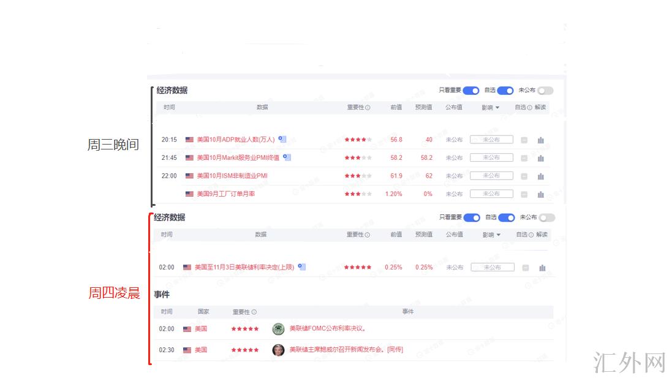Open chart icon for ADP就业人数 row
The width and height of the screenshot is (672, 381).
click(x=541, y=140)
